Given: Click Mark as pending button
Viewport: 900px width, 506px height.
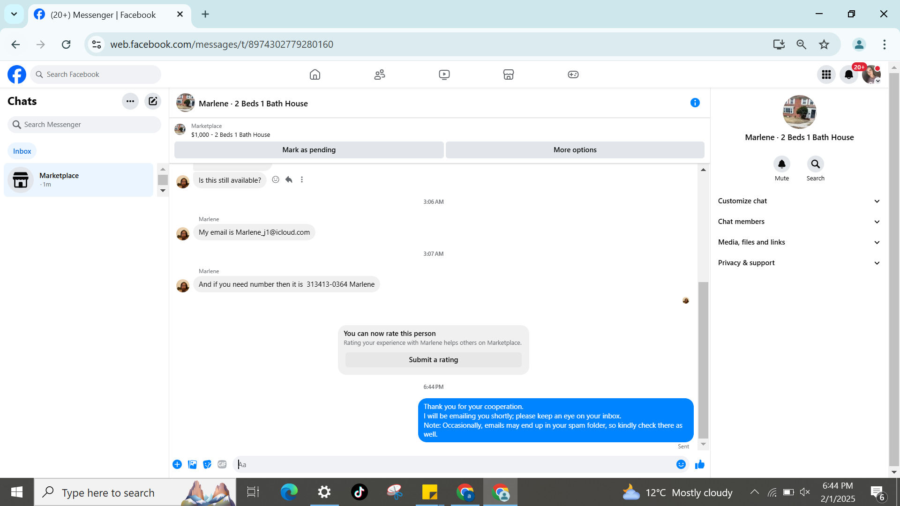Looking at the screenshot, I should point(309,150).
